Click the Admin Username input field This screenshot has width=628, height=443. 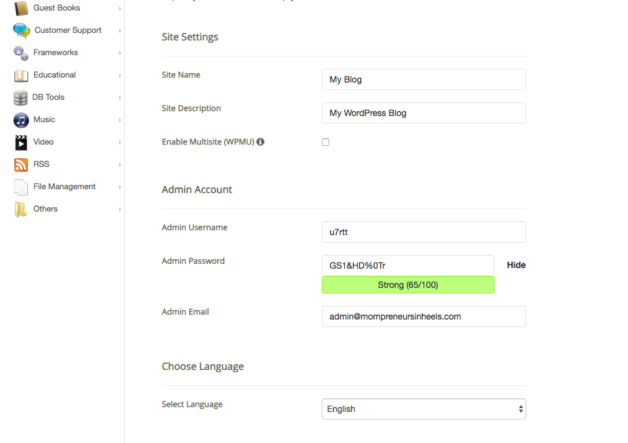tap(424, 232)
